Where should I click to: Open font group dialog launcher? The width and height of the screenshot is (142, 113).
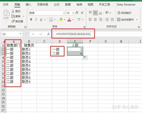[x=84, y=27]
